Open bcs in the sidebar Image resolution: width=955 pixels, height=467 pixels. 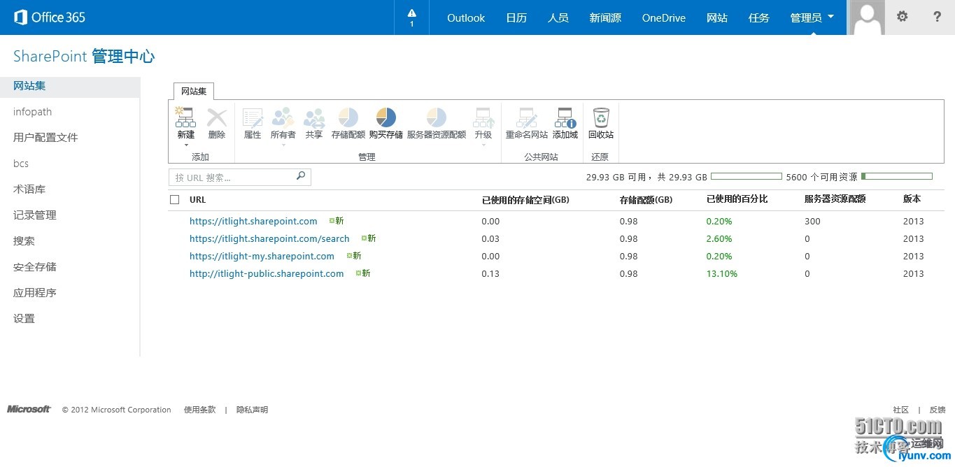pos(21,164)
